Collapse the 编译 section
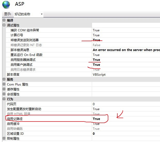The height and width of the screenshot is (142, 160). point(4,20)
